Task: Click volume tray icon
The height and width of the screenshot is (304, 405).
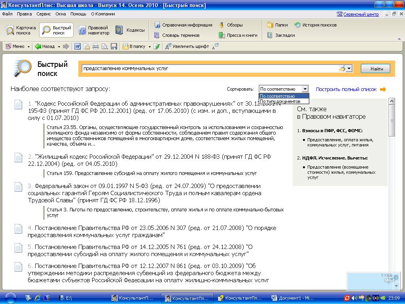Action: click(354, 298)
